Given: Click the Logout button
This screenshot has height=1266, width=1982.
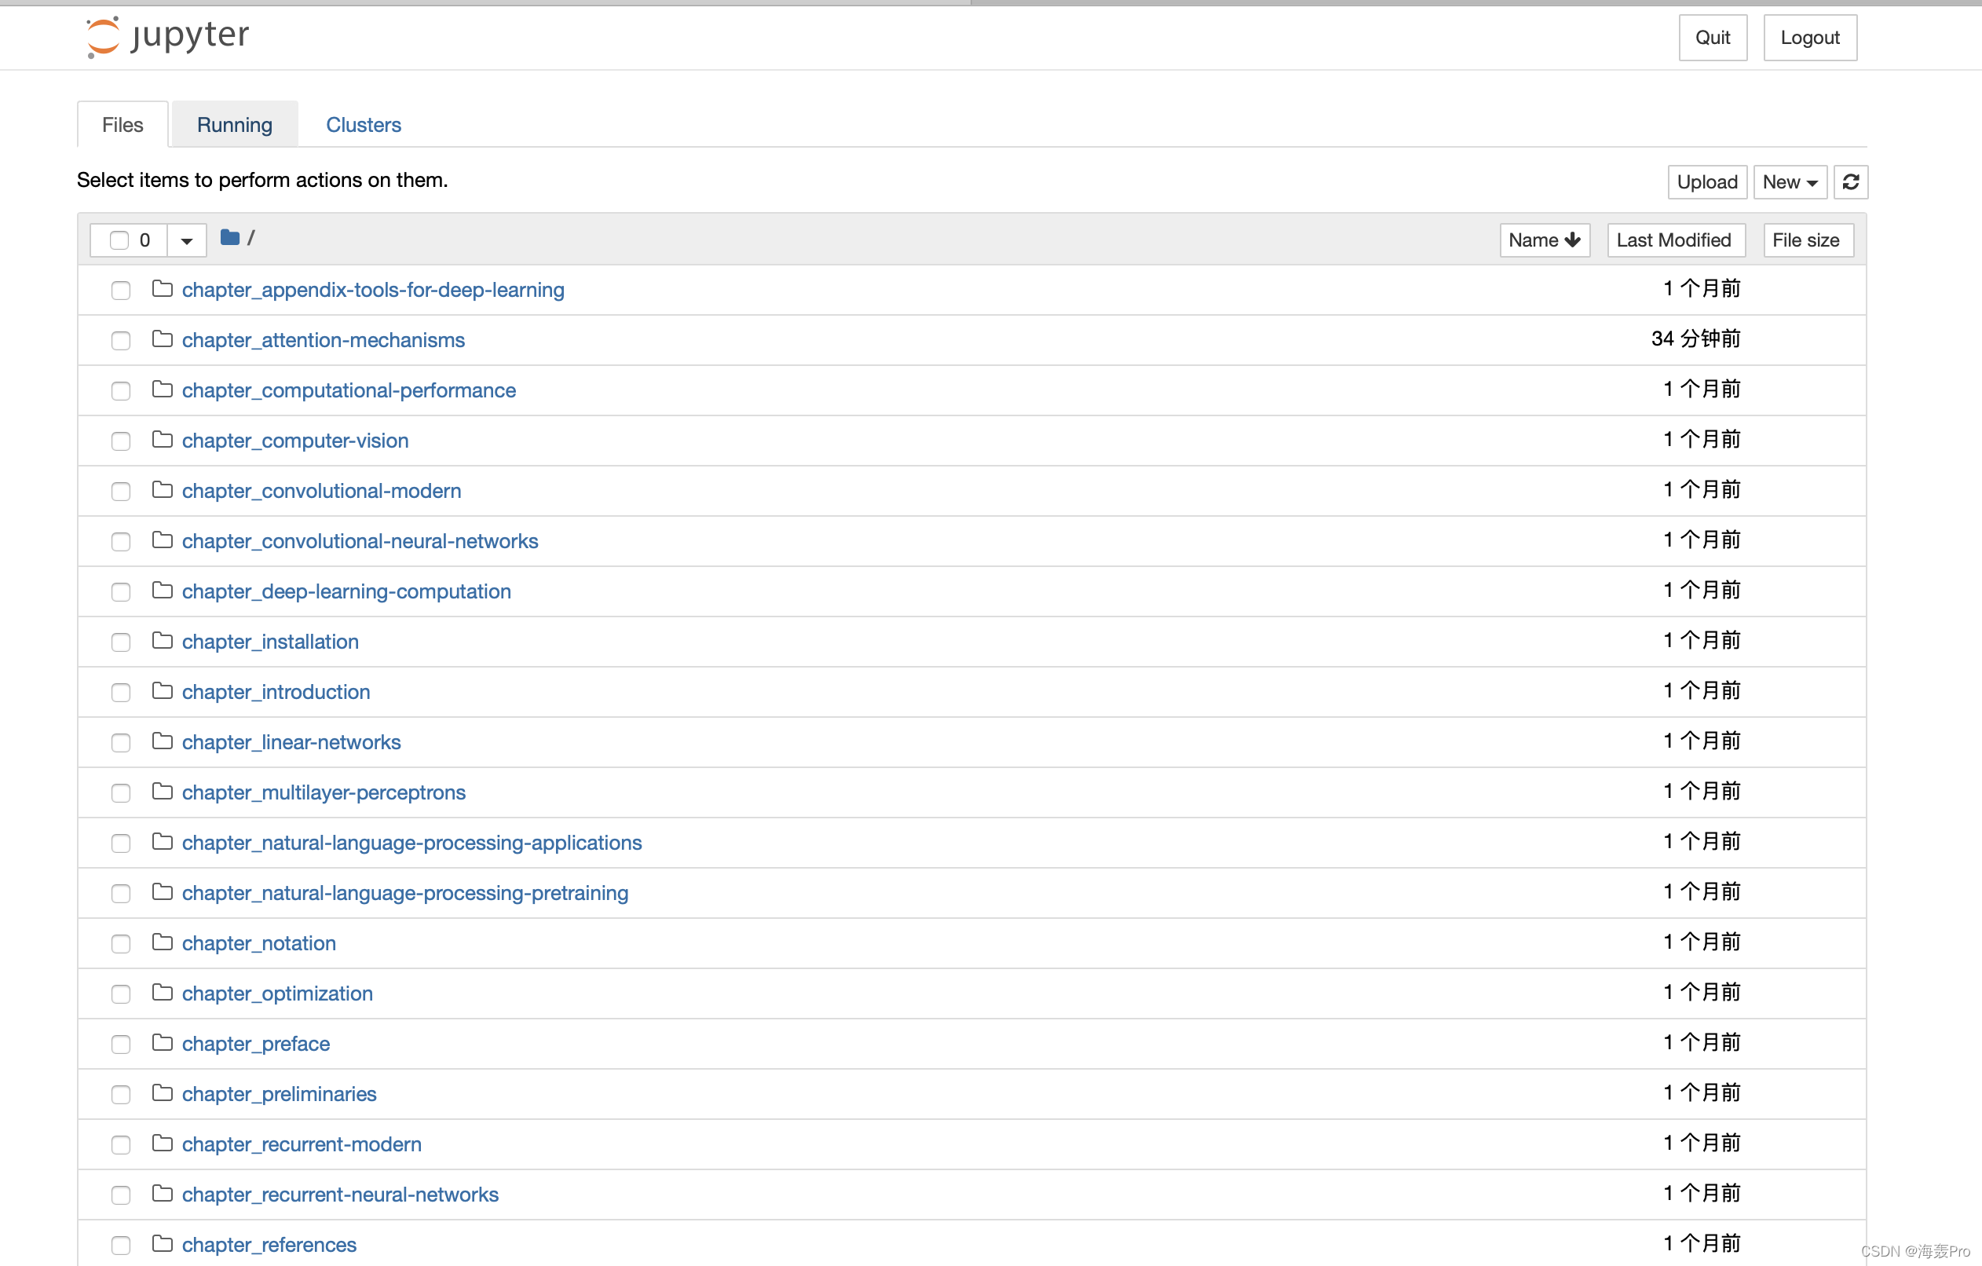Looking at the screenshot, I should click(x=1809, y=38).
